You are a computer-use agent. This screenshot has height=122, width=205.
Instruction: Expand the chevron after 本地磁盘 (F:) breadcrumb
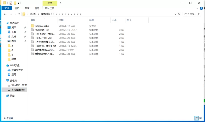coord(56,14)
